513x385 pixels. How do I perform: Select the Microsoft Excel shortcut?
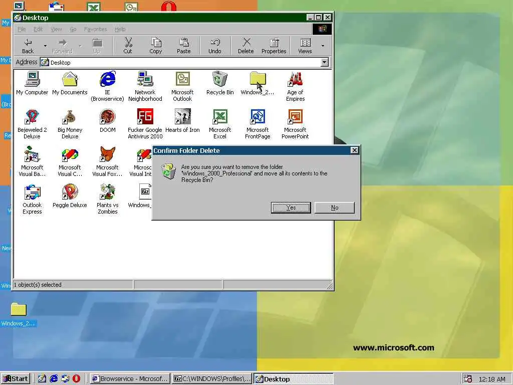tap(220, 124)
